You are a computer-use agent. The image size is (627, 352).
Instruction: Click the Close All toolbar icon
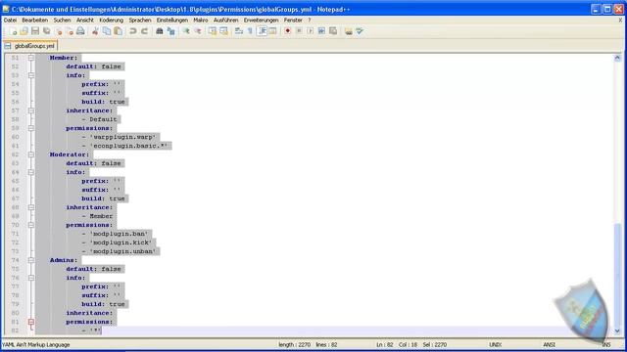point(70,31)
